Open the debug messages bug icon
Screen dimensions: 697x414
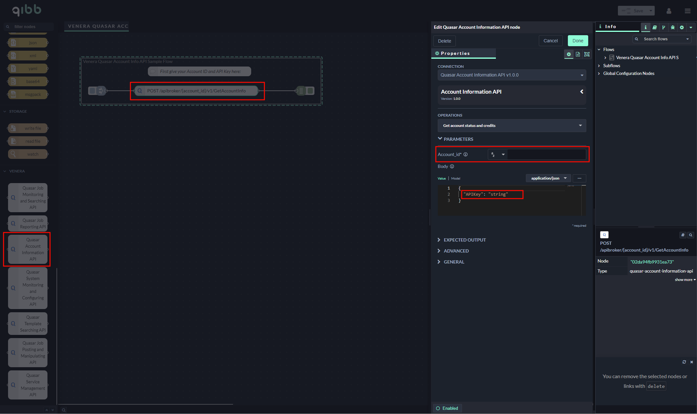672,27
